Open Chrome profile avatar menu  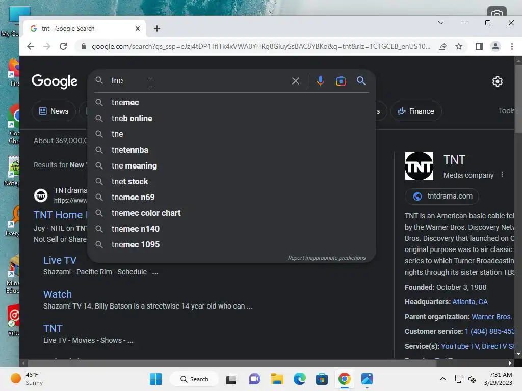pyautogui.click(x=495, y=46)
